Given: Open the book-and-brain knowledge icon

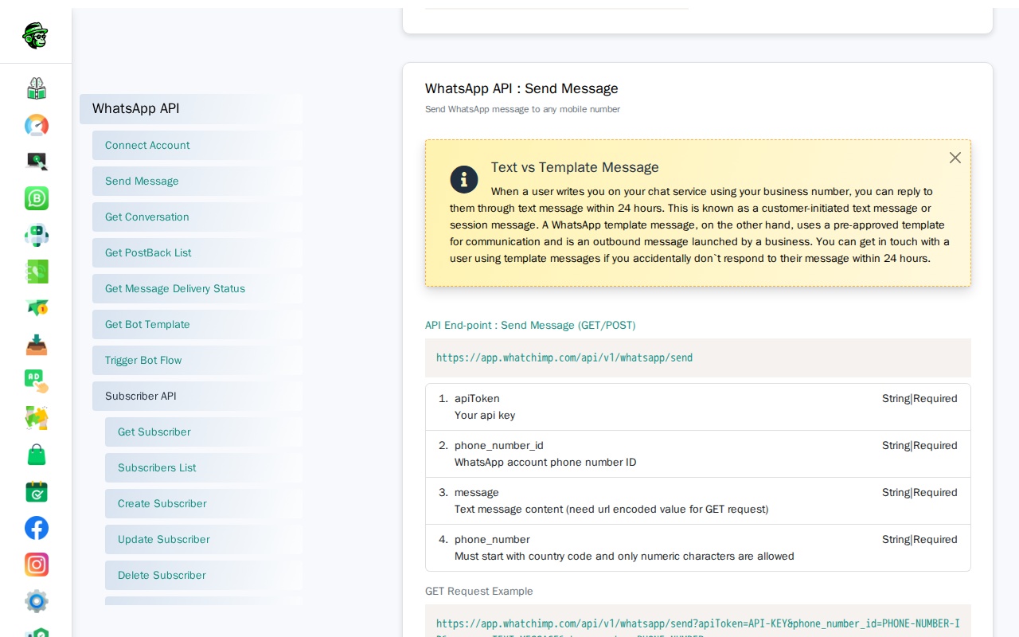Looking at the screenshot, I should [37, 88].
